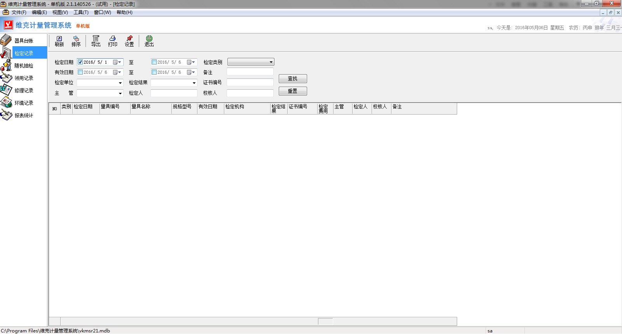Enable the 检定日期 end date checkbox

point(154,62)
